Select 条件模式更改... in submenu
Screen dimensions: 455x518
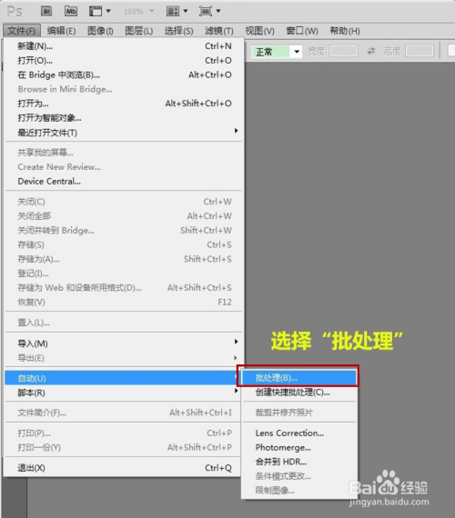click(x=299, y=476)
